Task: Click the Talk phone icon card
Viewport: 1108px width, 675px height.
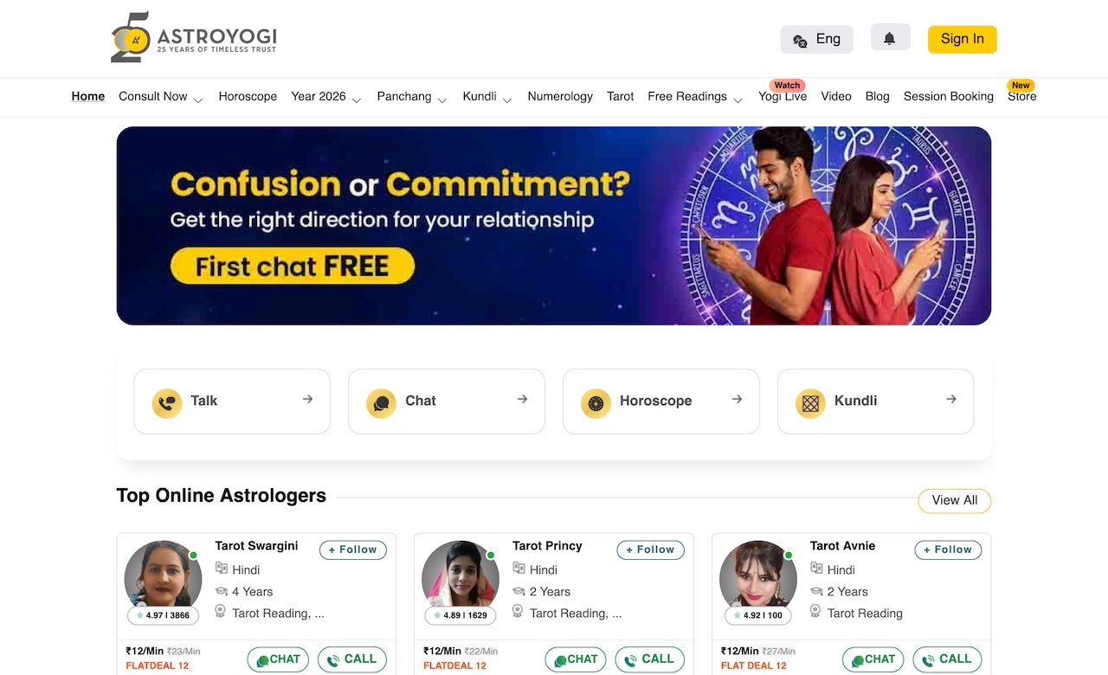Action: 232,402
